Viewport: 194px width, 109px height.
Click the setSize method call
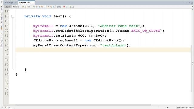pyautogui.click(x=63, y=36)
